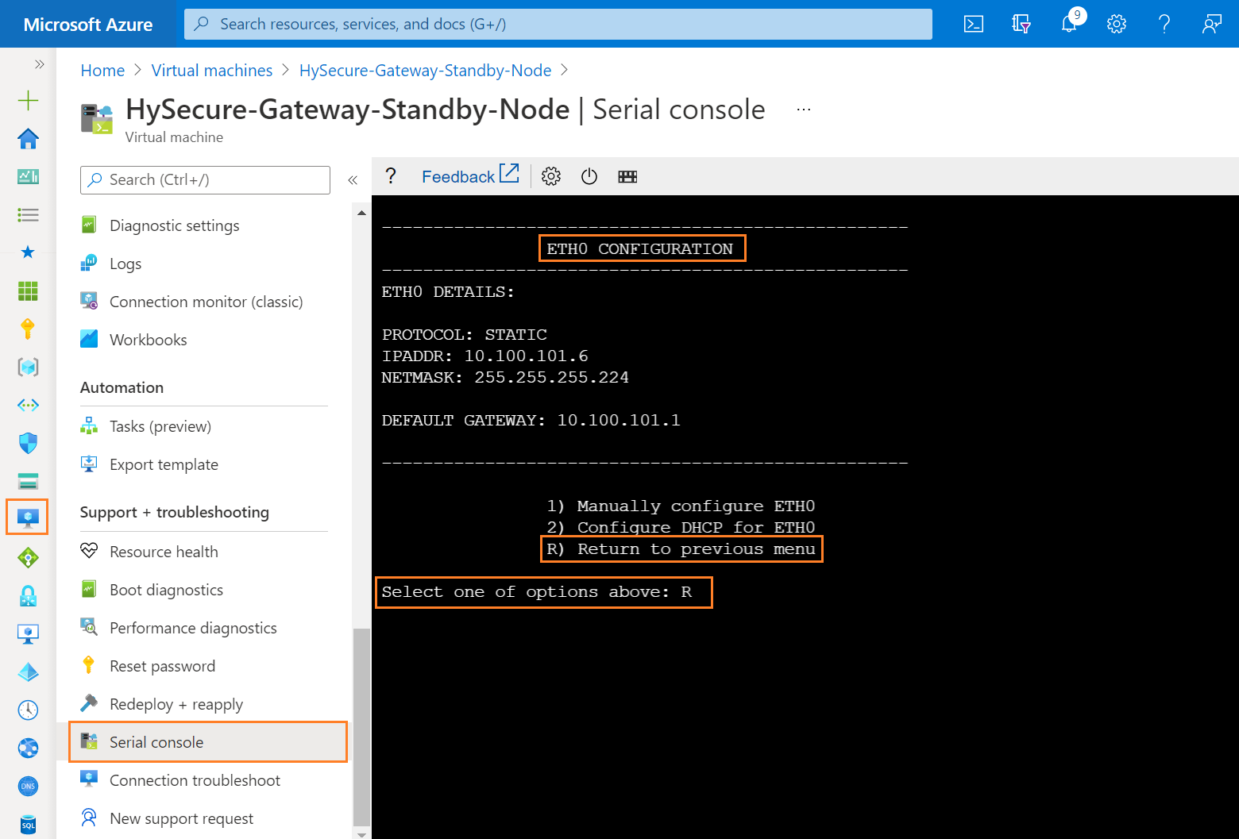
Task: Open SQL databases icon in sidebar
Action: click(x=28, y=824)
